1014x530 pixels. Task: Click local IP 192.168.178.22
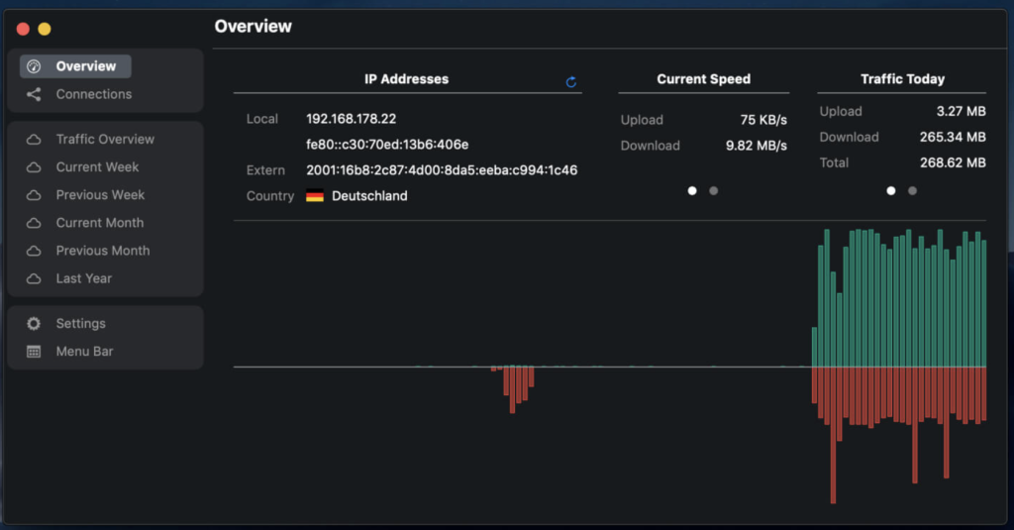(352, 119)
